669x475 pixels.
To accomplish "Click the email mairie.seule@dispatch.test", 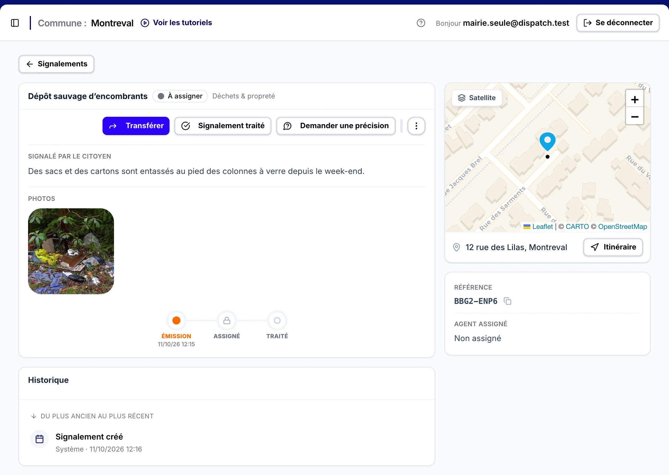I will coord(516,23).
